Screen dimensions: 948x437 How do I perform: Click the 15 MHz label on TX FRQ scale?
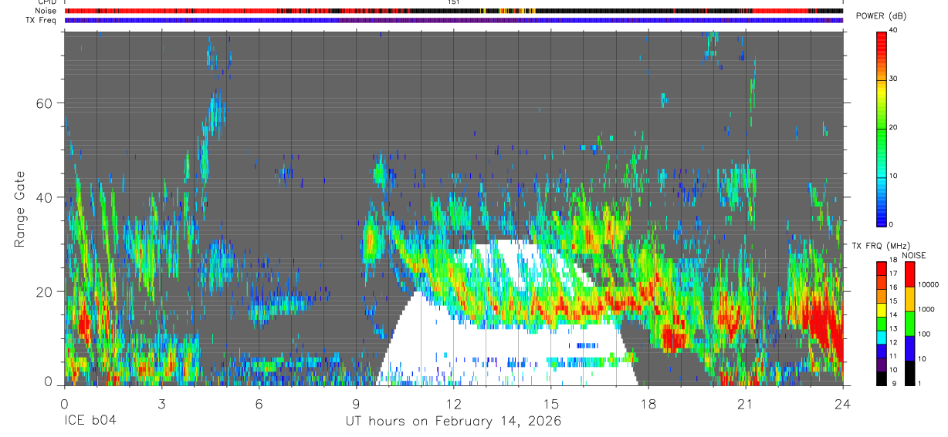click(893, 301)
